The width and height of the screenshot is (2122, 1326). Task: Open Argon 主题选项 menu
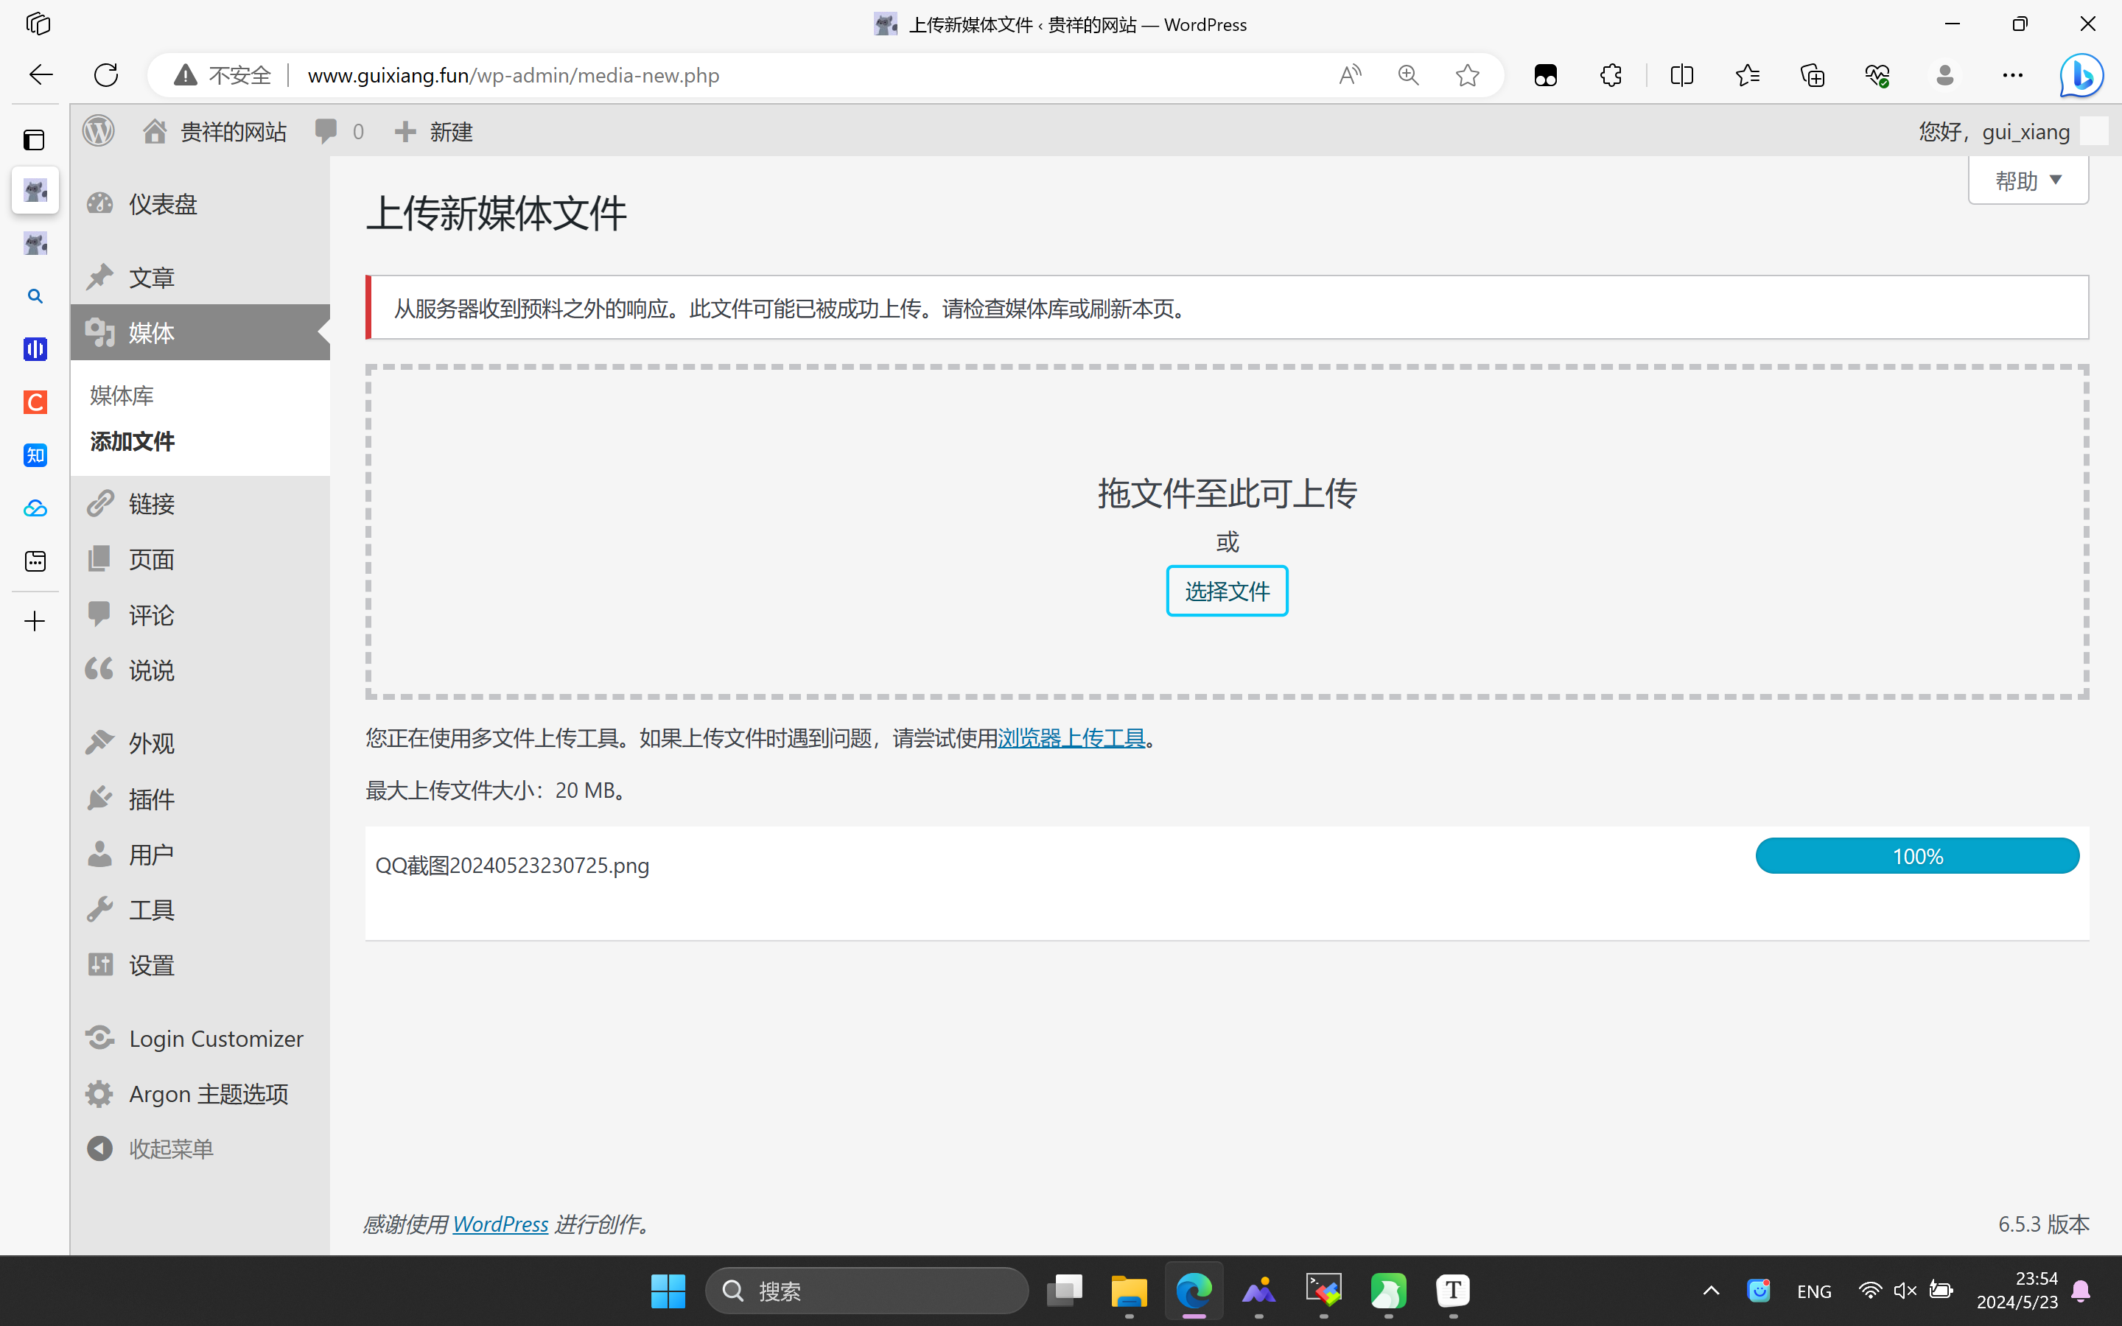point(200,1094)
